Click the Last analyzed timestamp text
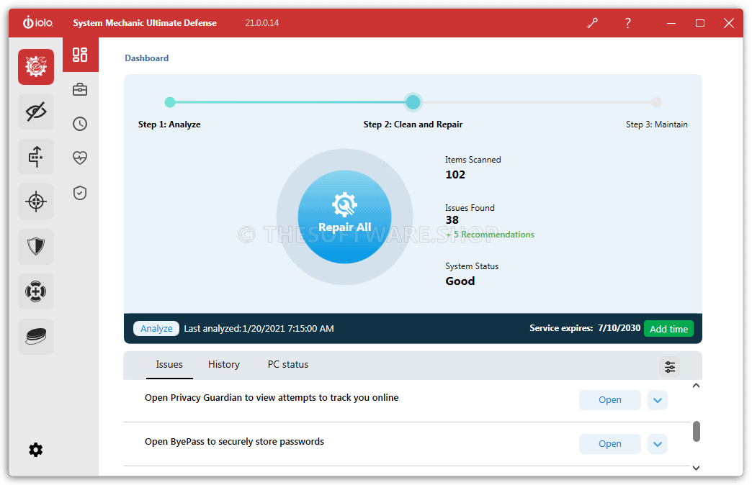Screen dimensions: 752x485 (259, 329)
